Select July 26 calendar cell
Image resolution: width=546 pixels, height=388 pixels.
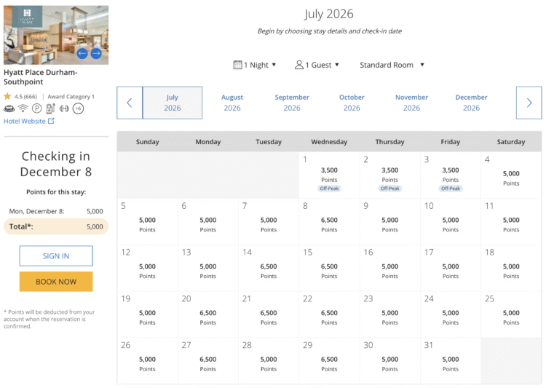pos(147,361)
